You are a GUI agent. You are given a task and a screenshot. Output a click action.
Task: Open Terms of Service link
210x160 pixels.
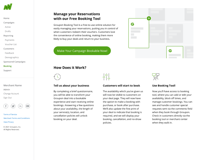tap(10, 114)
